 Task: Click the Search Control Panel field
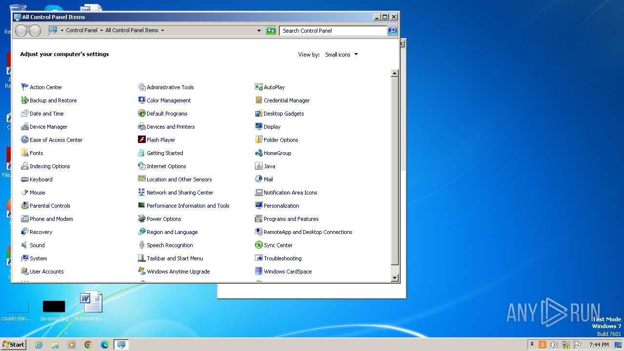(x=333, y=31)
